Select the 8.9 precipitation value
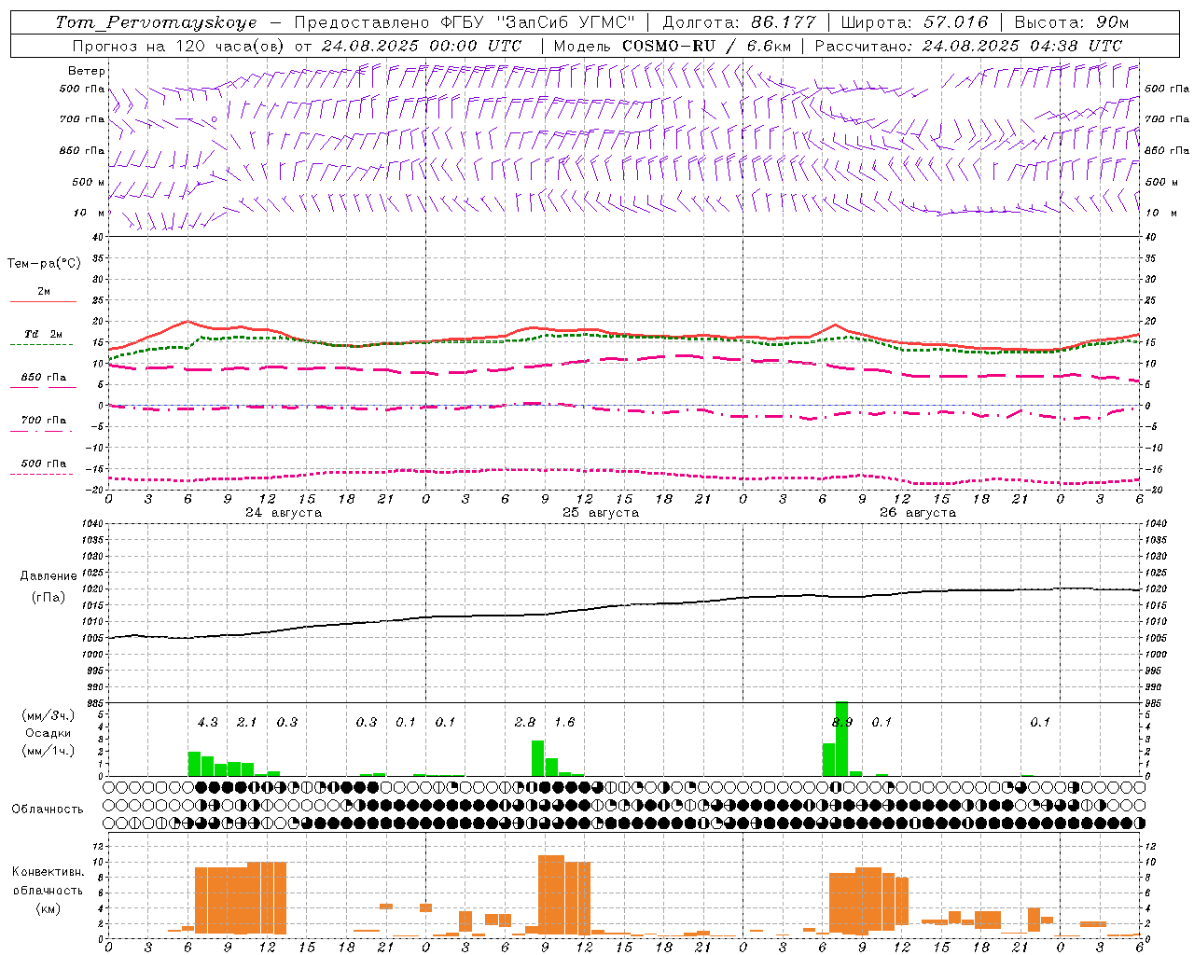Viewport: 1194px width, 955px height. point(842,722)
